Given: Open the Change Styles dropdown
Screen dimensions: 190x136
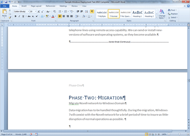Looking at the screenshot, I should coord(162,14).
